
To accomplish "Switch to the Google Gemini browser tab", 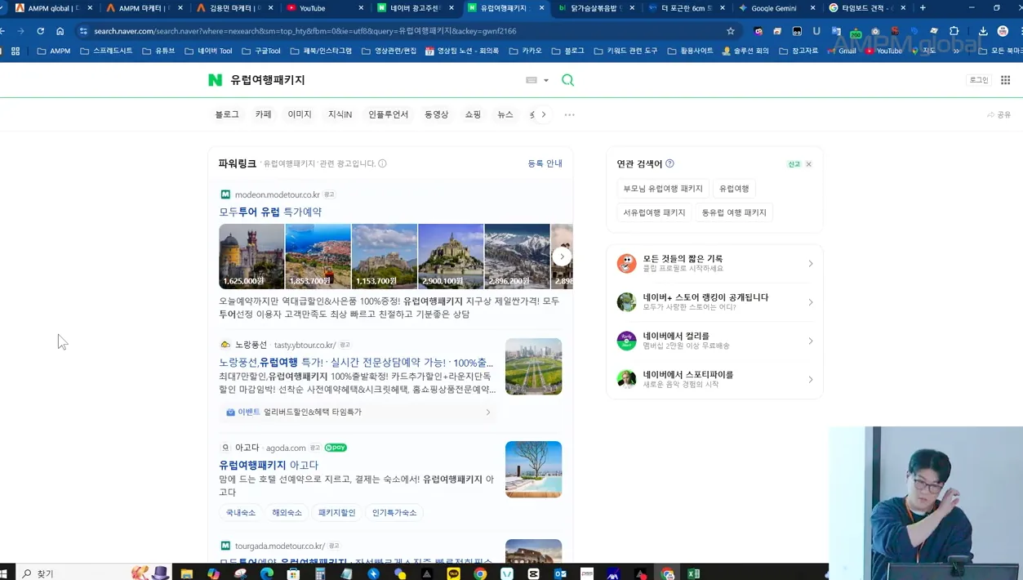I will coord(776,8).
